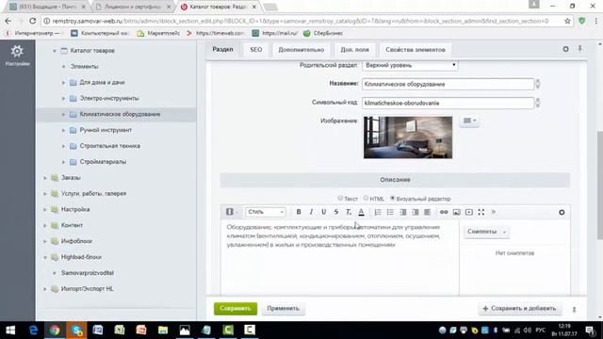Click the Название input field
This screenshot has height=339, width=603.
[448, 84]
